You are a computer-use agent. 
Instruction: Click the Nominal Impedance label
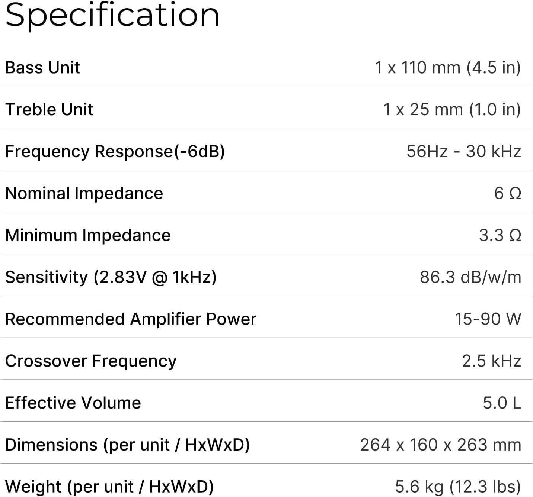(84, 193)
